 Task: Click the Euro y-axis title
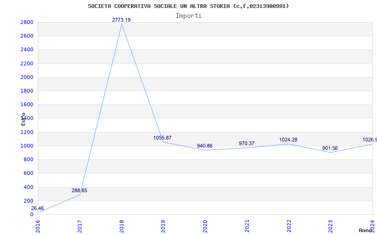click(23, 119)
